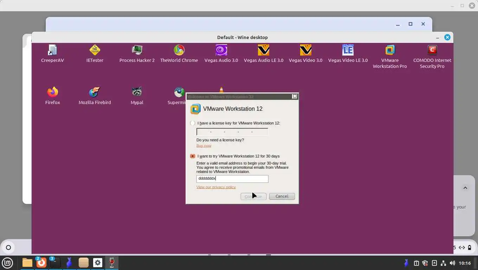Click the license key input field
The image size is (478, 270).
232,132
